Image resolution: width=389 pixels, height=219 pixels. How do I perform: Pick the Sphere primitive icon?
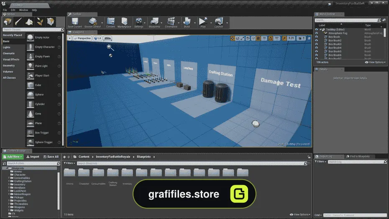click(x=30, y=95)
